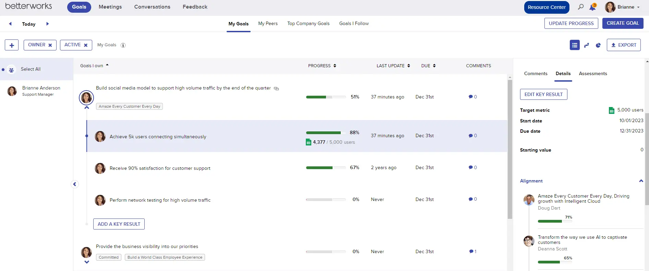Switch to list view icon
Viewport: 649px width, 271px height.
coord(575,45)
